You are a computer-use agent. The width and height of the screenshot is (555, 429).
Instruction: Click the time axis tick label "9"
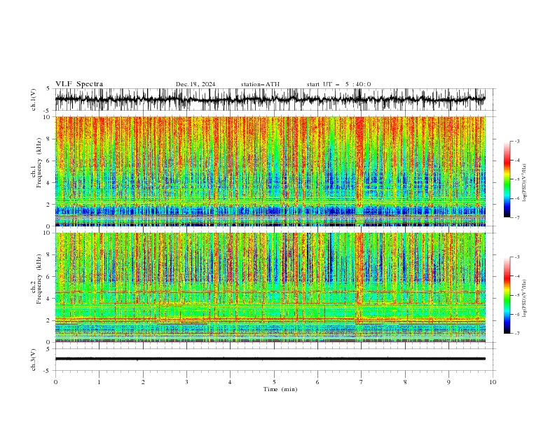click(448, 382)
